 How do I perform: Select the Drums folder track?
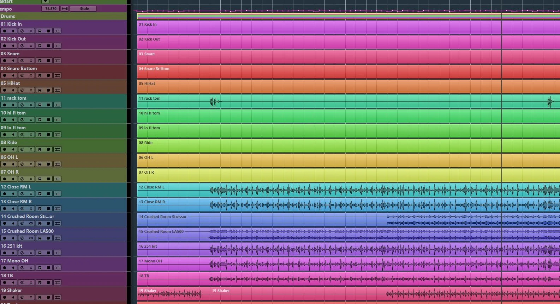[x=63, y=16]
